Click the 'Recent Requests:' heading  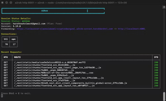coord(11,52)
